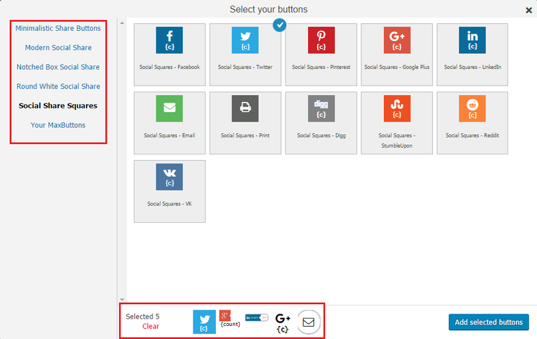Uncheck the blue checkmark on Twitter tile
This screenshot has width=537, height=339.
coord(279,25)
